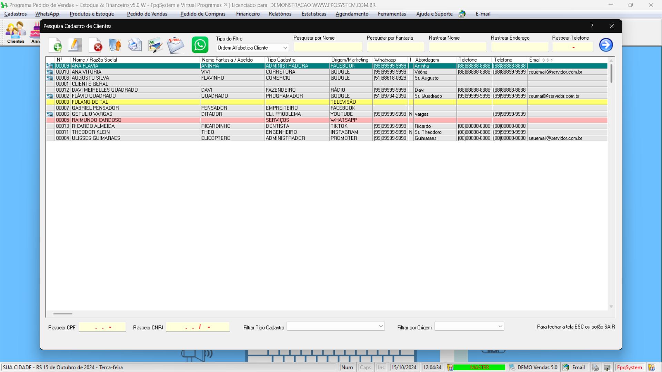Screen dimensions: 662x372
Task: Open the Relatórios menu
Action: (280, 14)
